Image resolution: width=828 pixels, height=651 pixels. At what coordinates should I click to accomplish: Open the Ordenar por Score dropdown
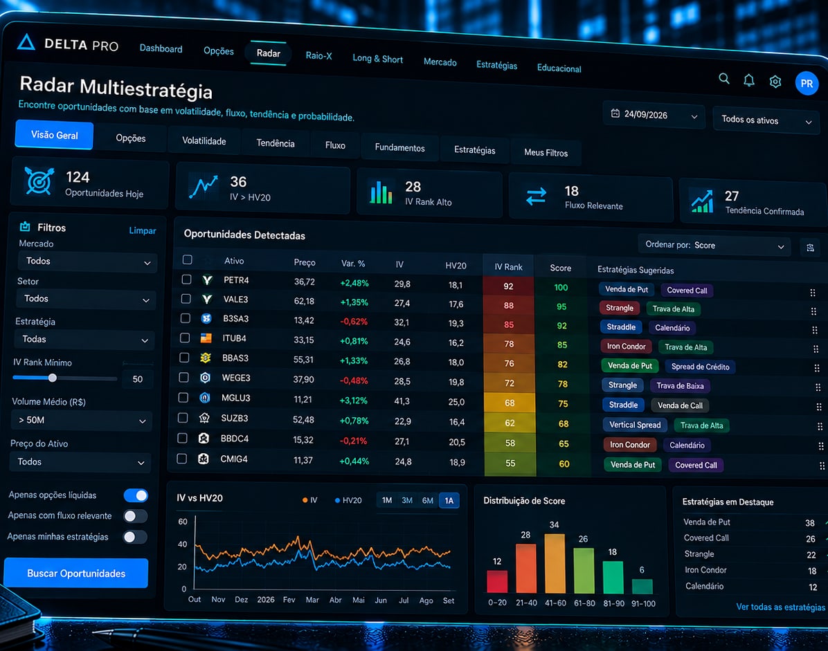pyautogui.click(x=714, y=246)
